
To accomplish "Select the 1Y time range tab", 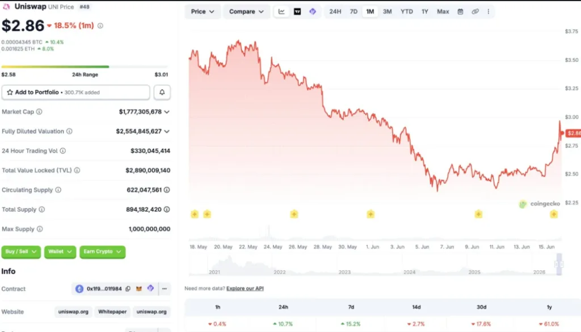I will 424,11.
